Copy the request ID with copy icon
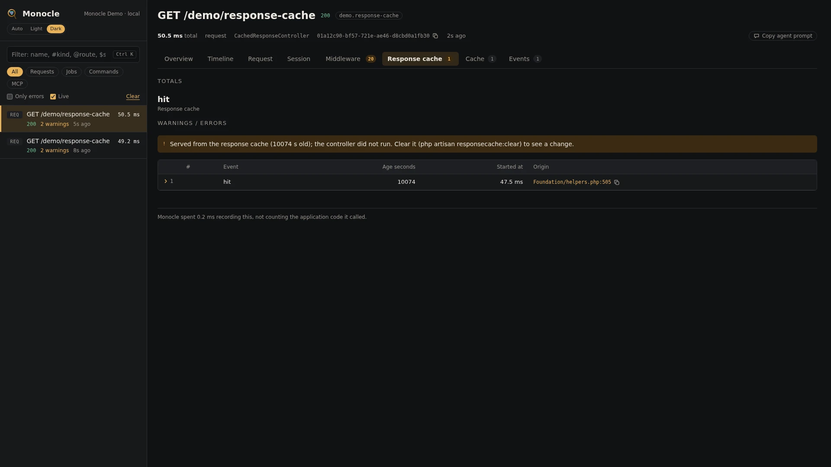 click(x=435, y=36)
